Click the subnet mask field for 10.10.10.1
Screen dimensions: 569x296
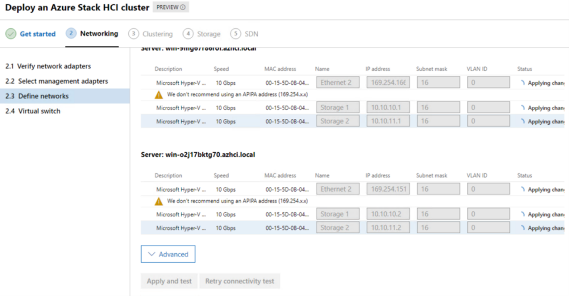tap(438, 107)
